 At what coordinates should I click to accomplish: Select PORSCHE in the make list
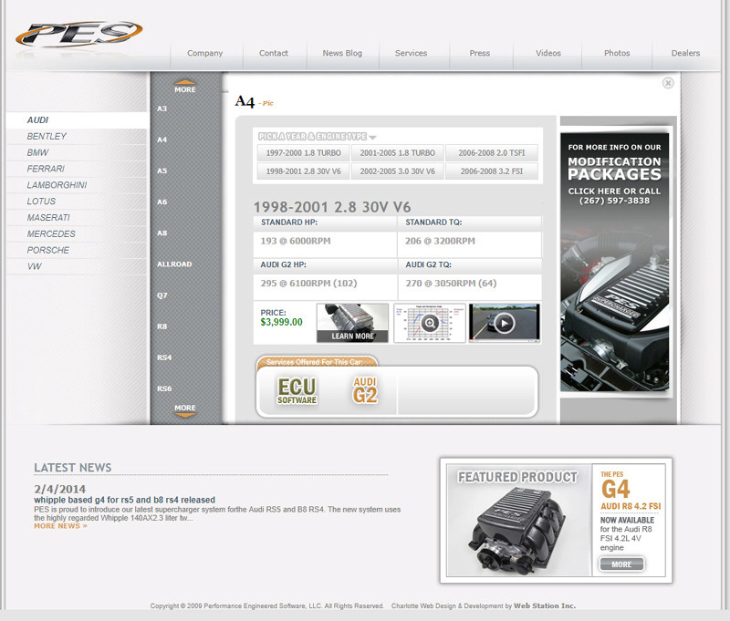pos(77,250)
